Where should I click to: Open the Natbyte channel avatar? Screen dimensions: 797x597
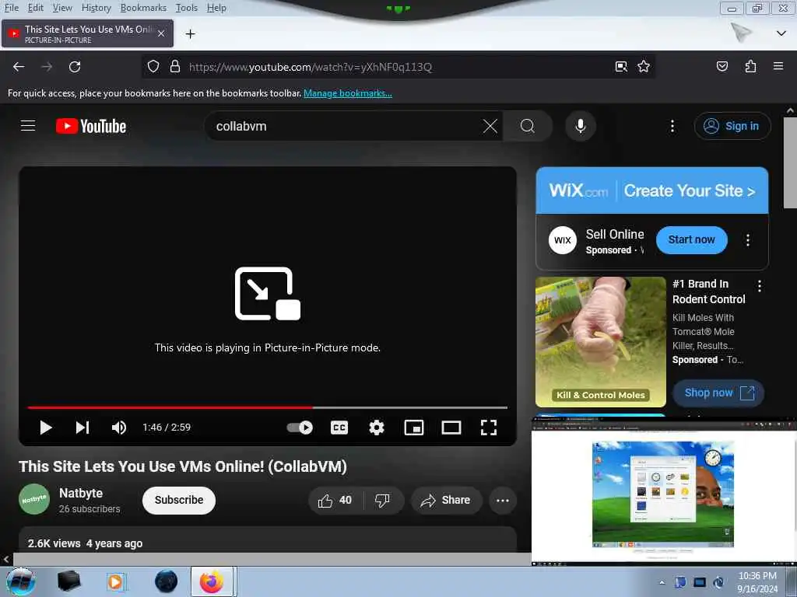pos(34,500)
